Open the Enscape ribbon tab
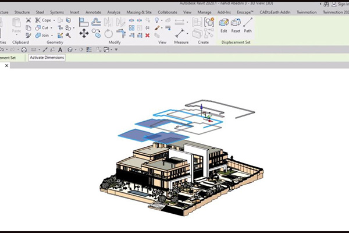The height and width of the screenshot is (233, 349). coord(245,12)
